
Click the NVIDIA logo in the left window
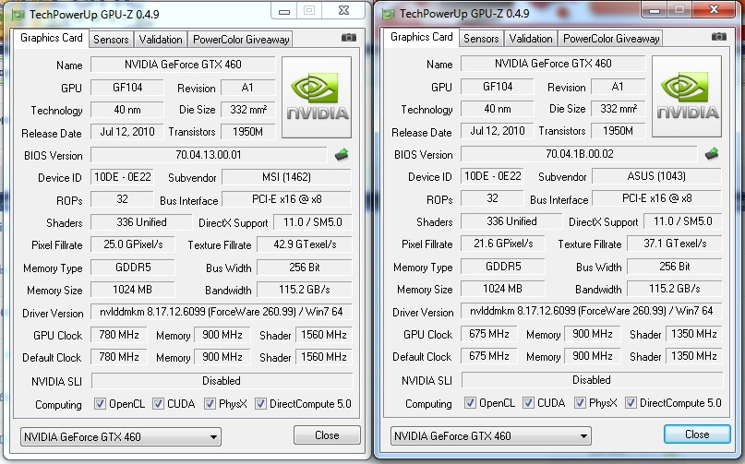point(317,98)
